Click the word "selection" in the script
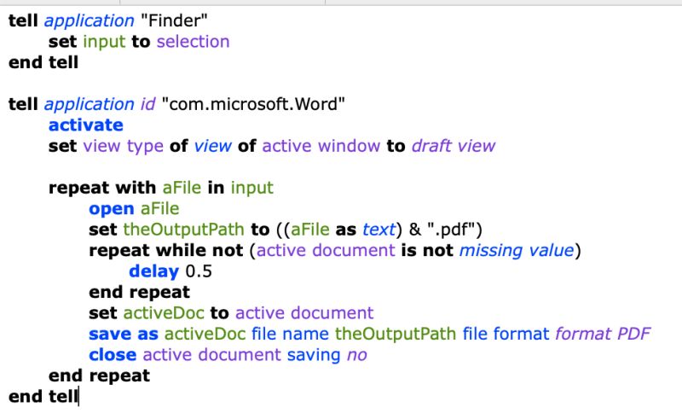 [x=194, y=41]
